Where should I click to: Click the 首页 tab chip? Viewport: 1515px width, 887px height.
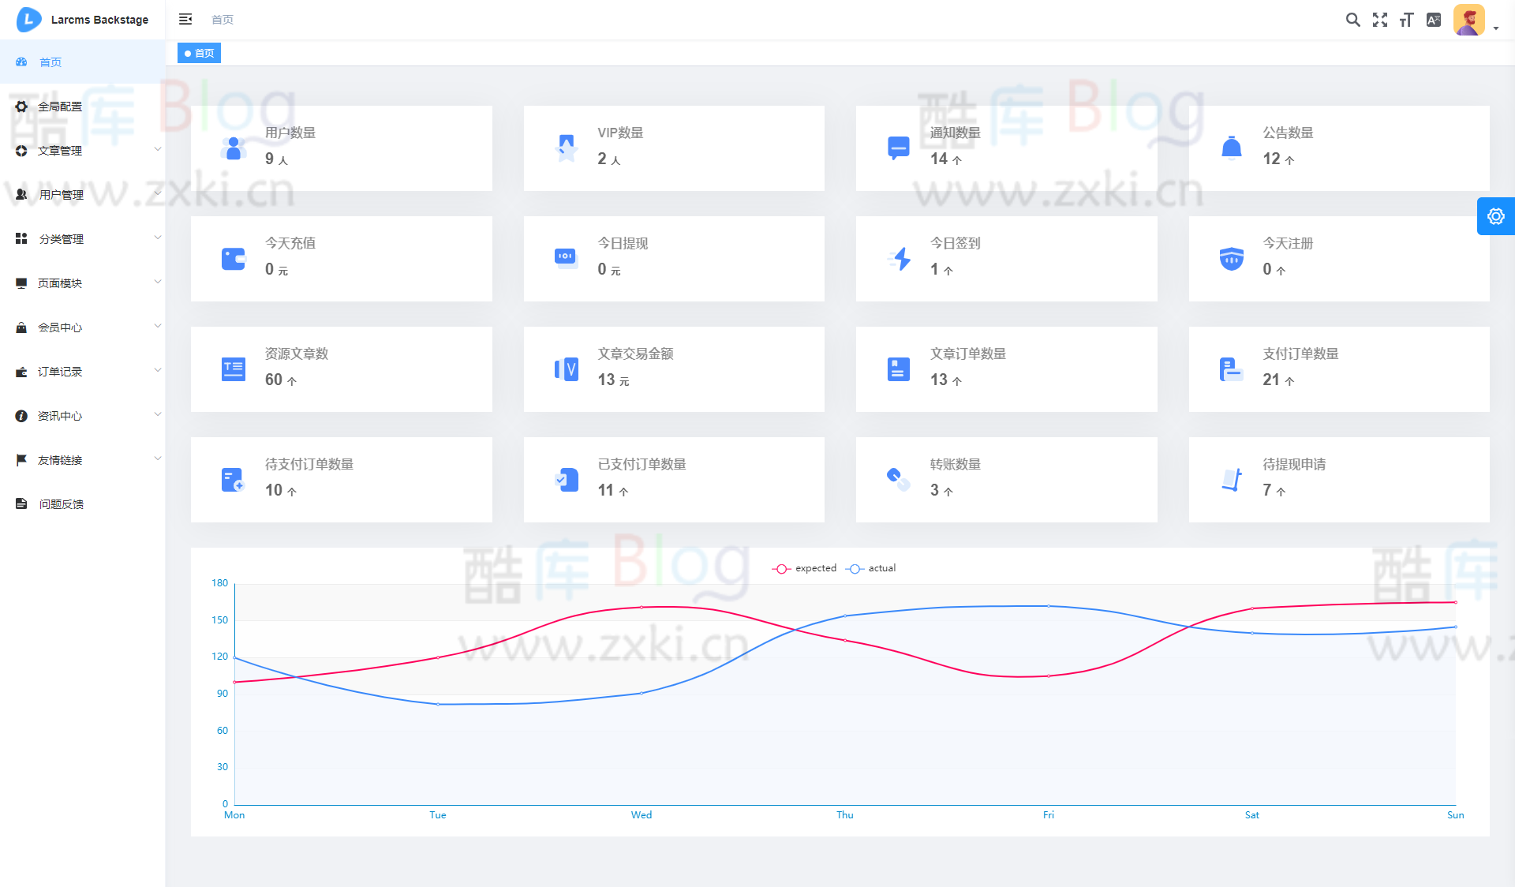point(199,53)
